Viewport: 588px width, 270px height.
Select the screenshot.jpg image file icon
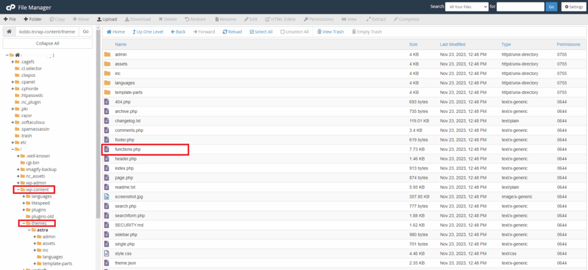tap(107, 196)
